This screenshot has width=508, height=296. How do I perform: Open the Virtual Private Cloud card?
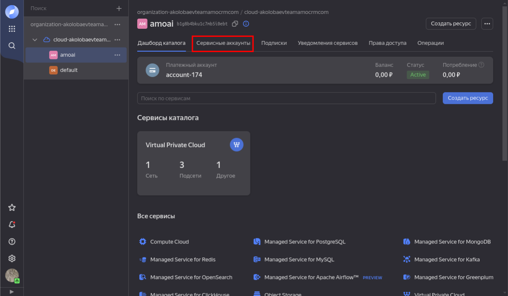tap(194, 163)
